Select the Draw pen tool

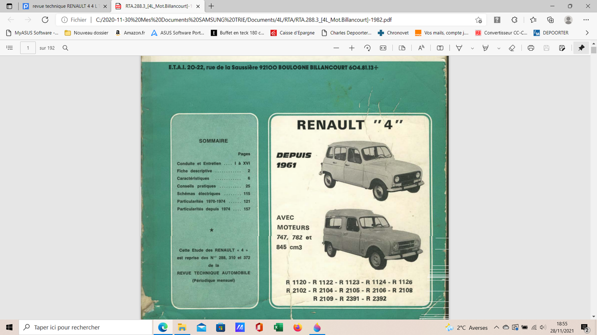(x=459, y=48)
